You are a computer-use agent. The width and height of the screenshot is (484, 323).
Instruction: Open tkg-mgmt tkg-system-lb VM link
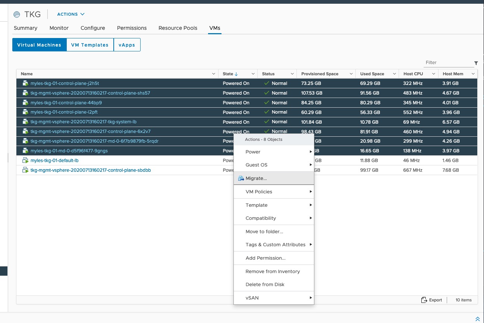(84, 122)
